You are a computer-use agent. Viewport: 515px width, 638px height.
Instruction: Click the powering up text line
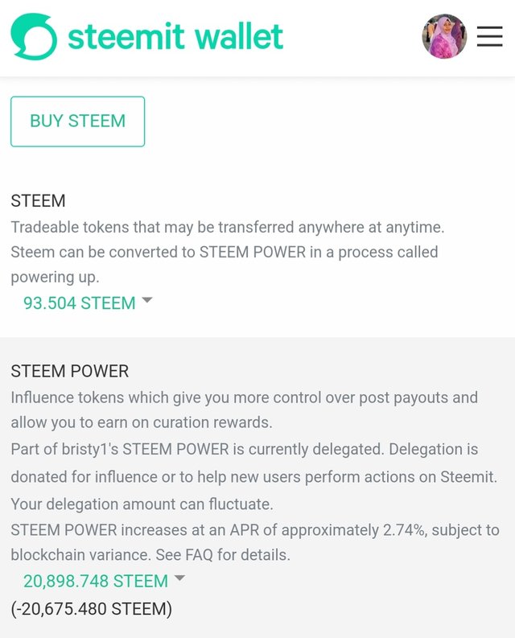coord(55,277)
